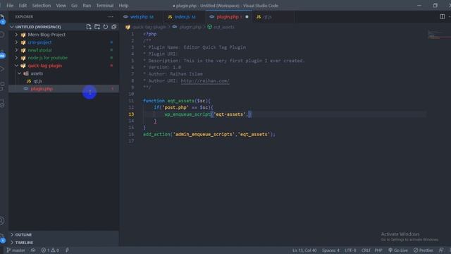Screen dimensions: 451x254
Task: Open the Accounts menu in activity bar
Action: [x=2, y=221]
